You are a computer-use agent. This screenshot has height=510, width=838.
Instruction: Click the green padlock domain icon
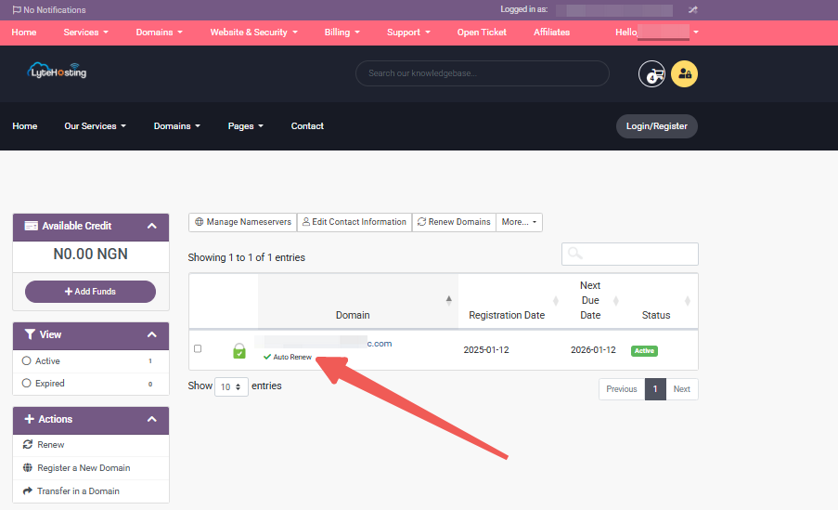pyautogui.click(x=239, y=350)
